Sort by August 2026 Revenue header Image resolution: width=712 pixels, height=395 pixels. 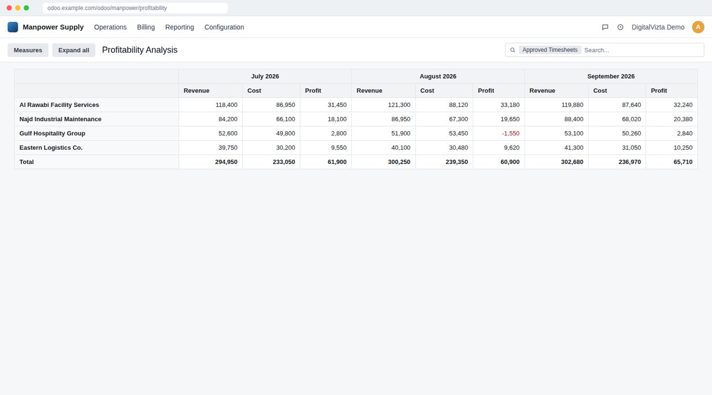tap(383, 90)
